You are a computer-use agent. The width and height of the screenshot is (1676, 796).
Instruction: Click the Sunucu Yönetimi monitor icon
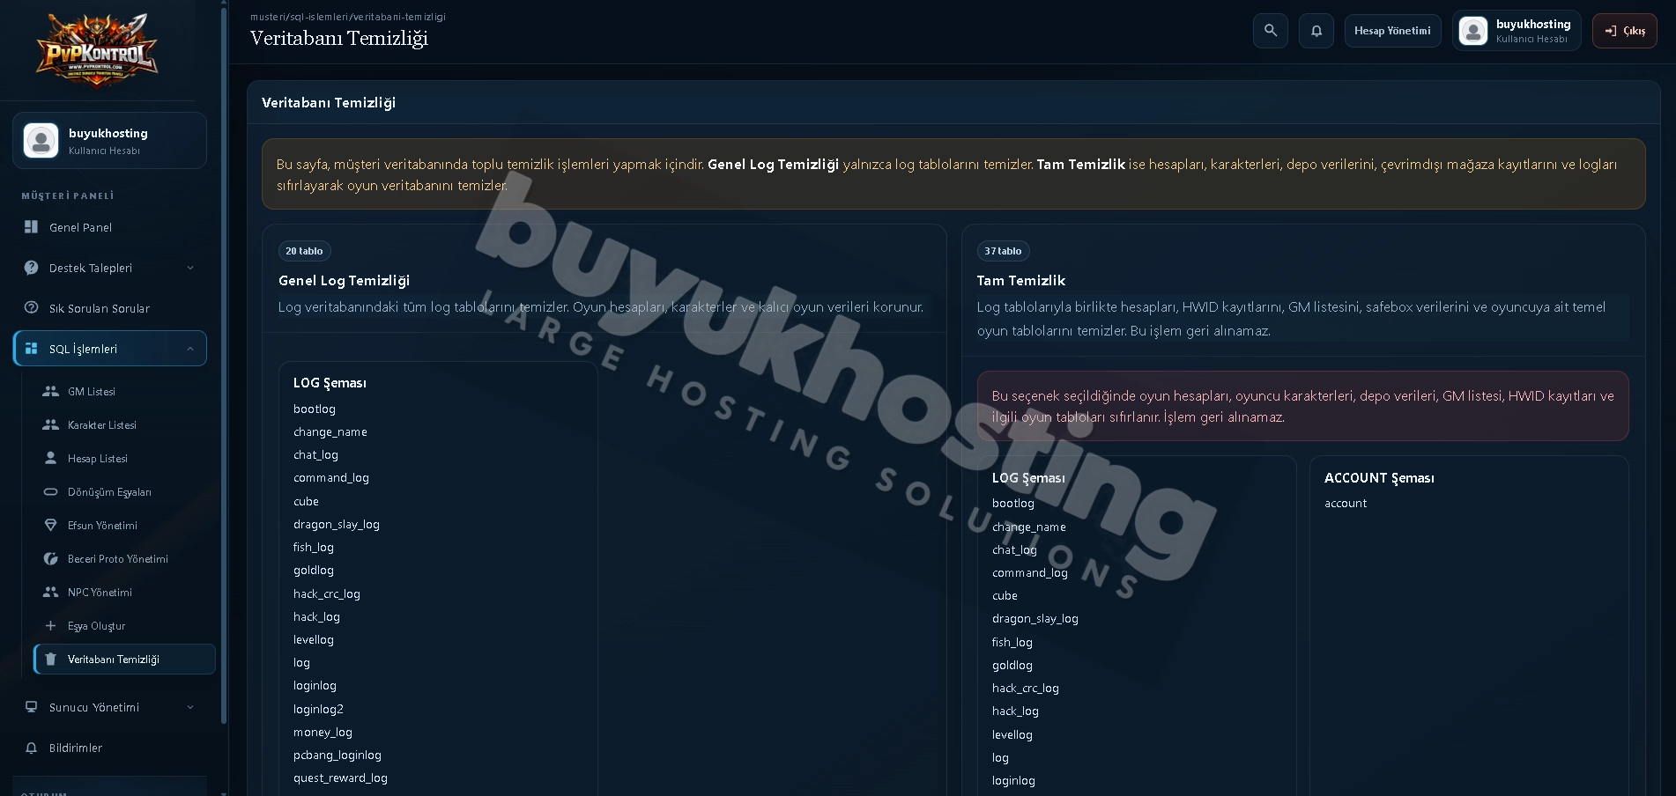32,707
